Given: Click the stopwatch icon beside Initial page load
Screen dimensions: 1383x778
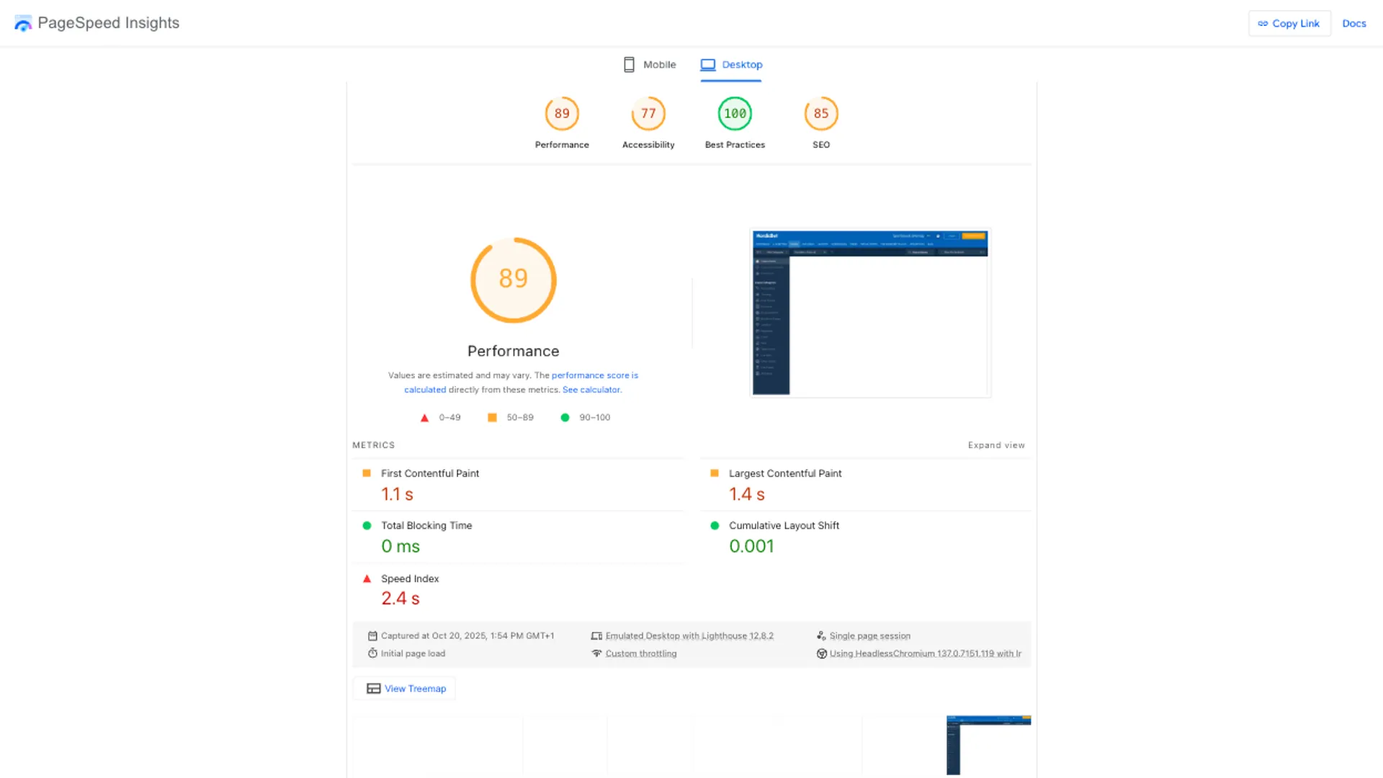Looking at the screenshot, I should click(x=372, y=653).
